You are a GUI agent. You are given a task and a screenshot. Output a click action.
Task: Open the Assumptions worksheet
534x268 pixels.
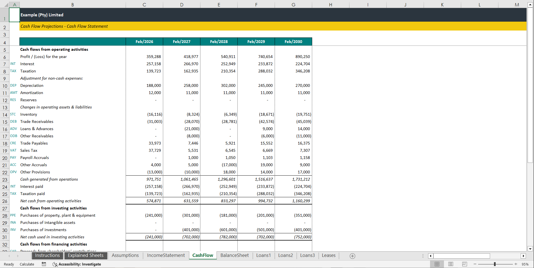point(125,255)
